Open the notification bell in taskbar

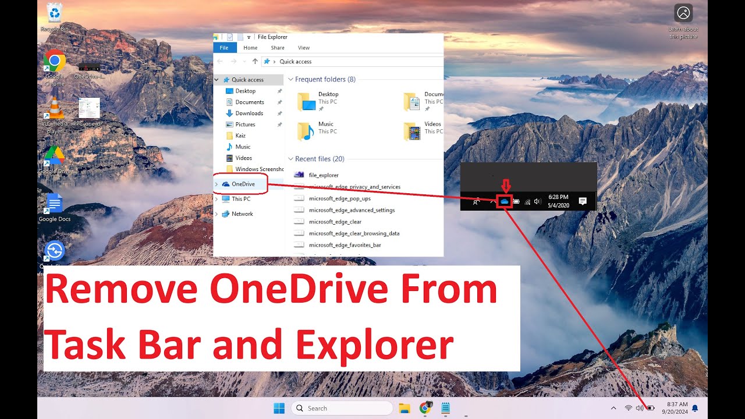pyautogui.click(x=694, y=408)
